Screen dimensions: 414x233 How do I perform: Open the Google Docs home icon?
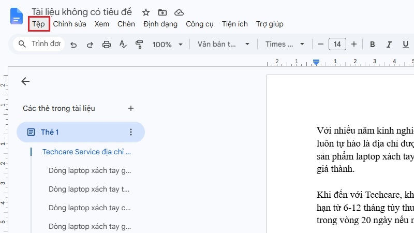click(17, 16)
